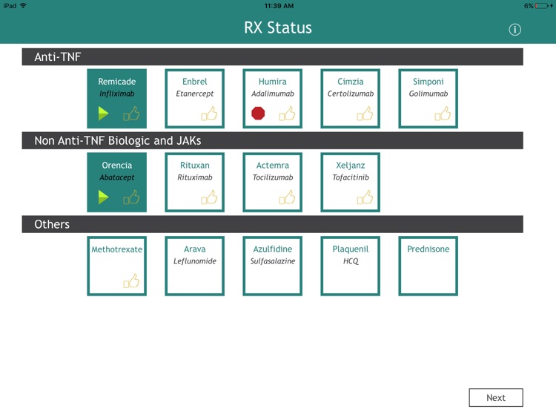Tap the thumbs-up icon on the Methotrexate card
The height and width of the screenshot is (418, 556).
(x=131, y=281)
